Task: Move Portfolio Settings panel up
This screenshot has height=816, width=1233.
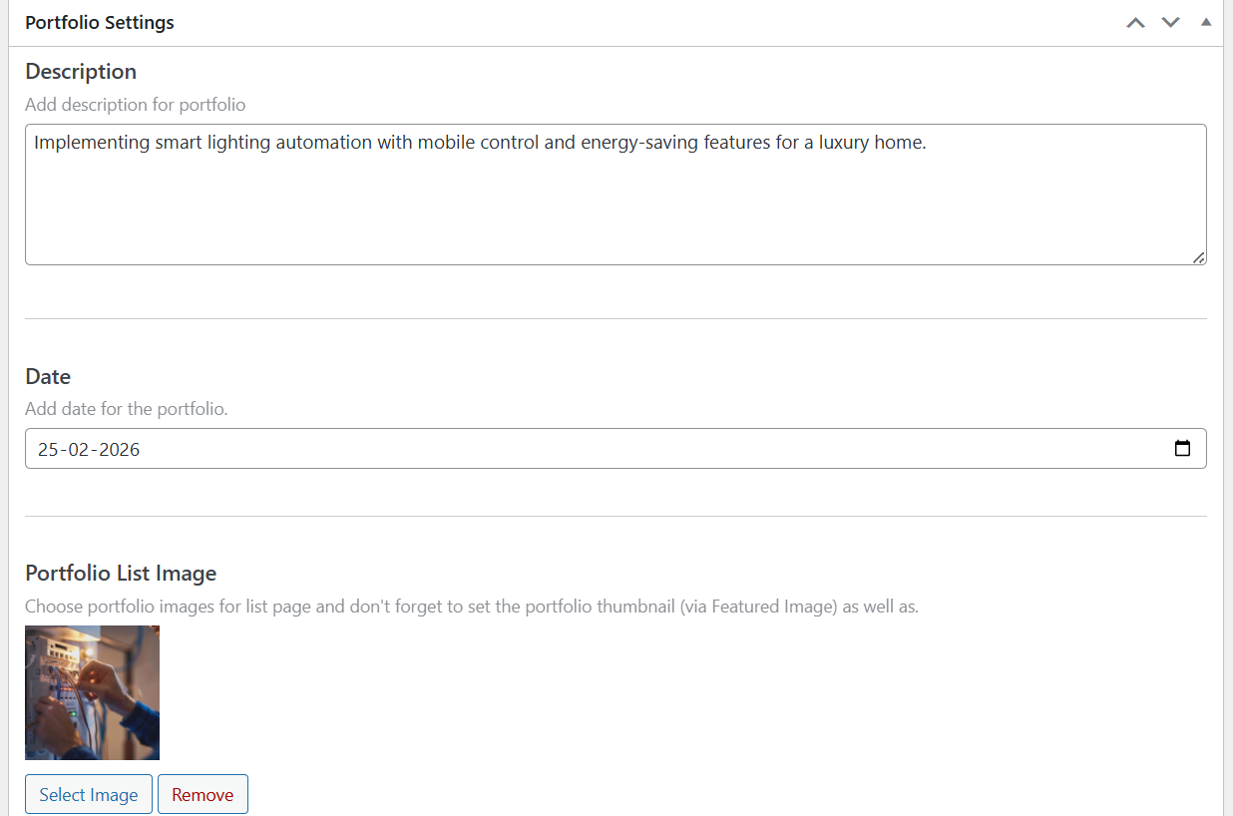Action: pos(1135,22)
